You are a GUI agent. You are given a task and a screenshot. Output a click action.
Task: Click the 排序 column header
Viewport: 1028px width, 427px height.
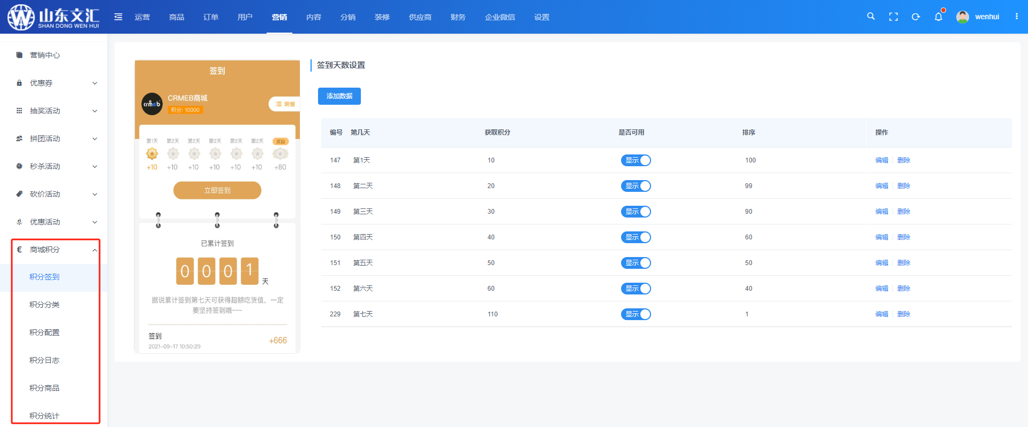pos(749,133)
